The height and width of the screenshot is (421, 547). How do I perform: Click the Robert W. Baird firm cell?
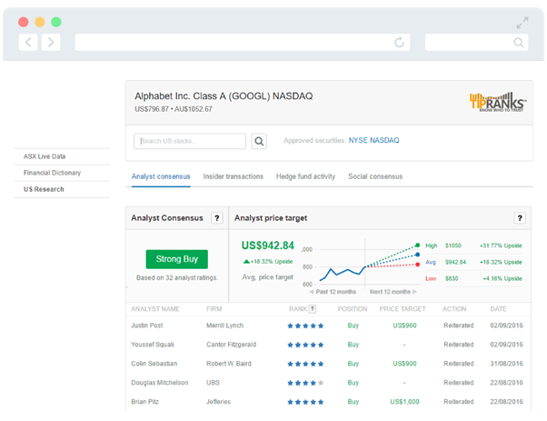228,364
